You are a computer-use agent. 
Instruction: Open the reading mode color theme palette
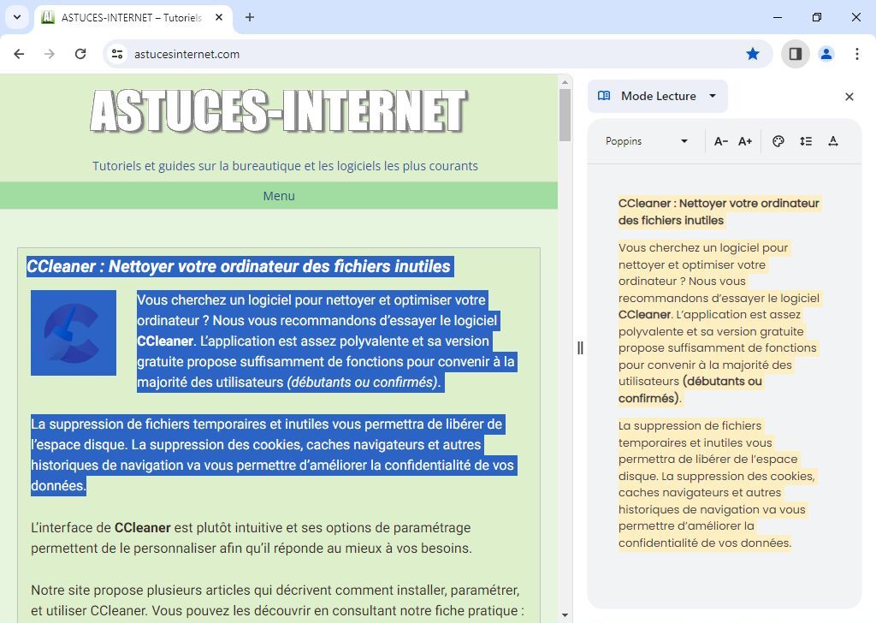pyautogui.click(x=778, y=140)
